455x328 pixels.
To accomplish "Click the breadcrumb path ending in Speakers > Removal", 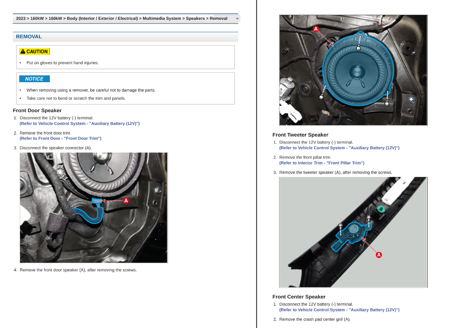I will click(x=122, y=19).
